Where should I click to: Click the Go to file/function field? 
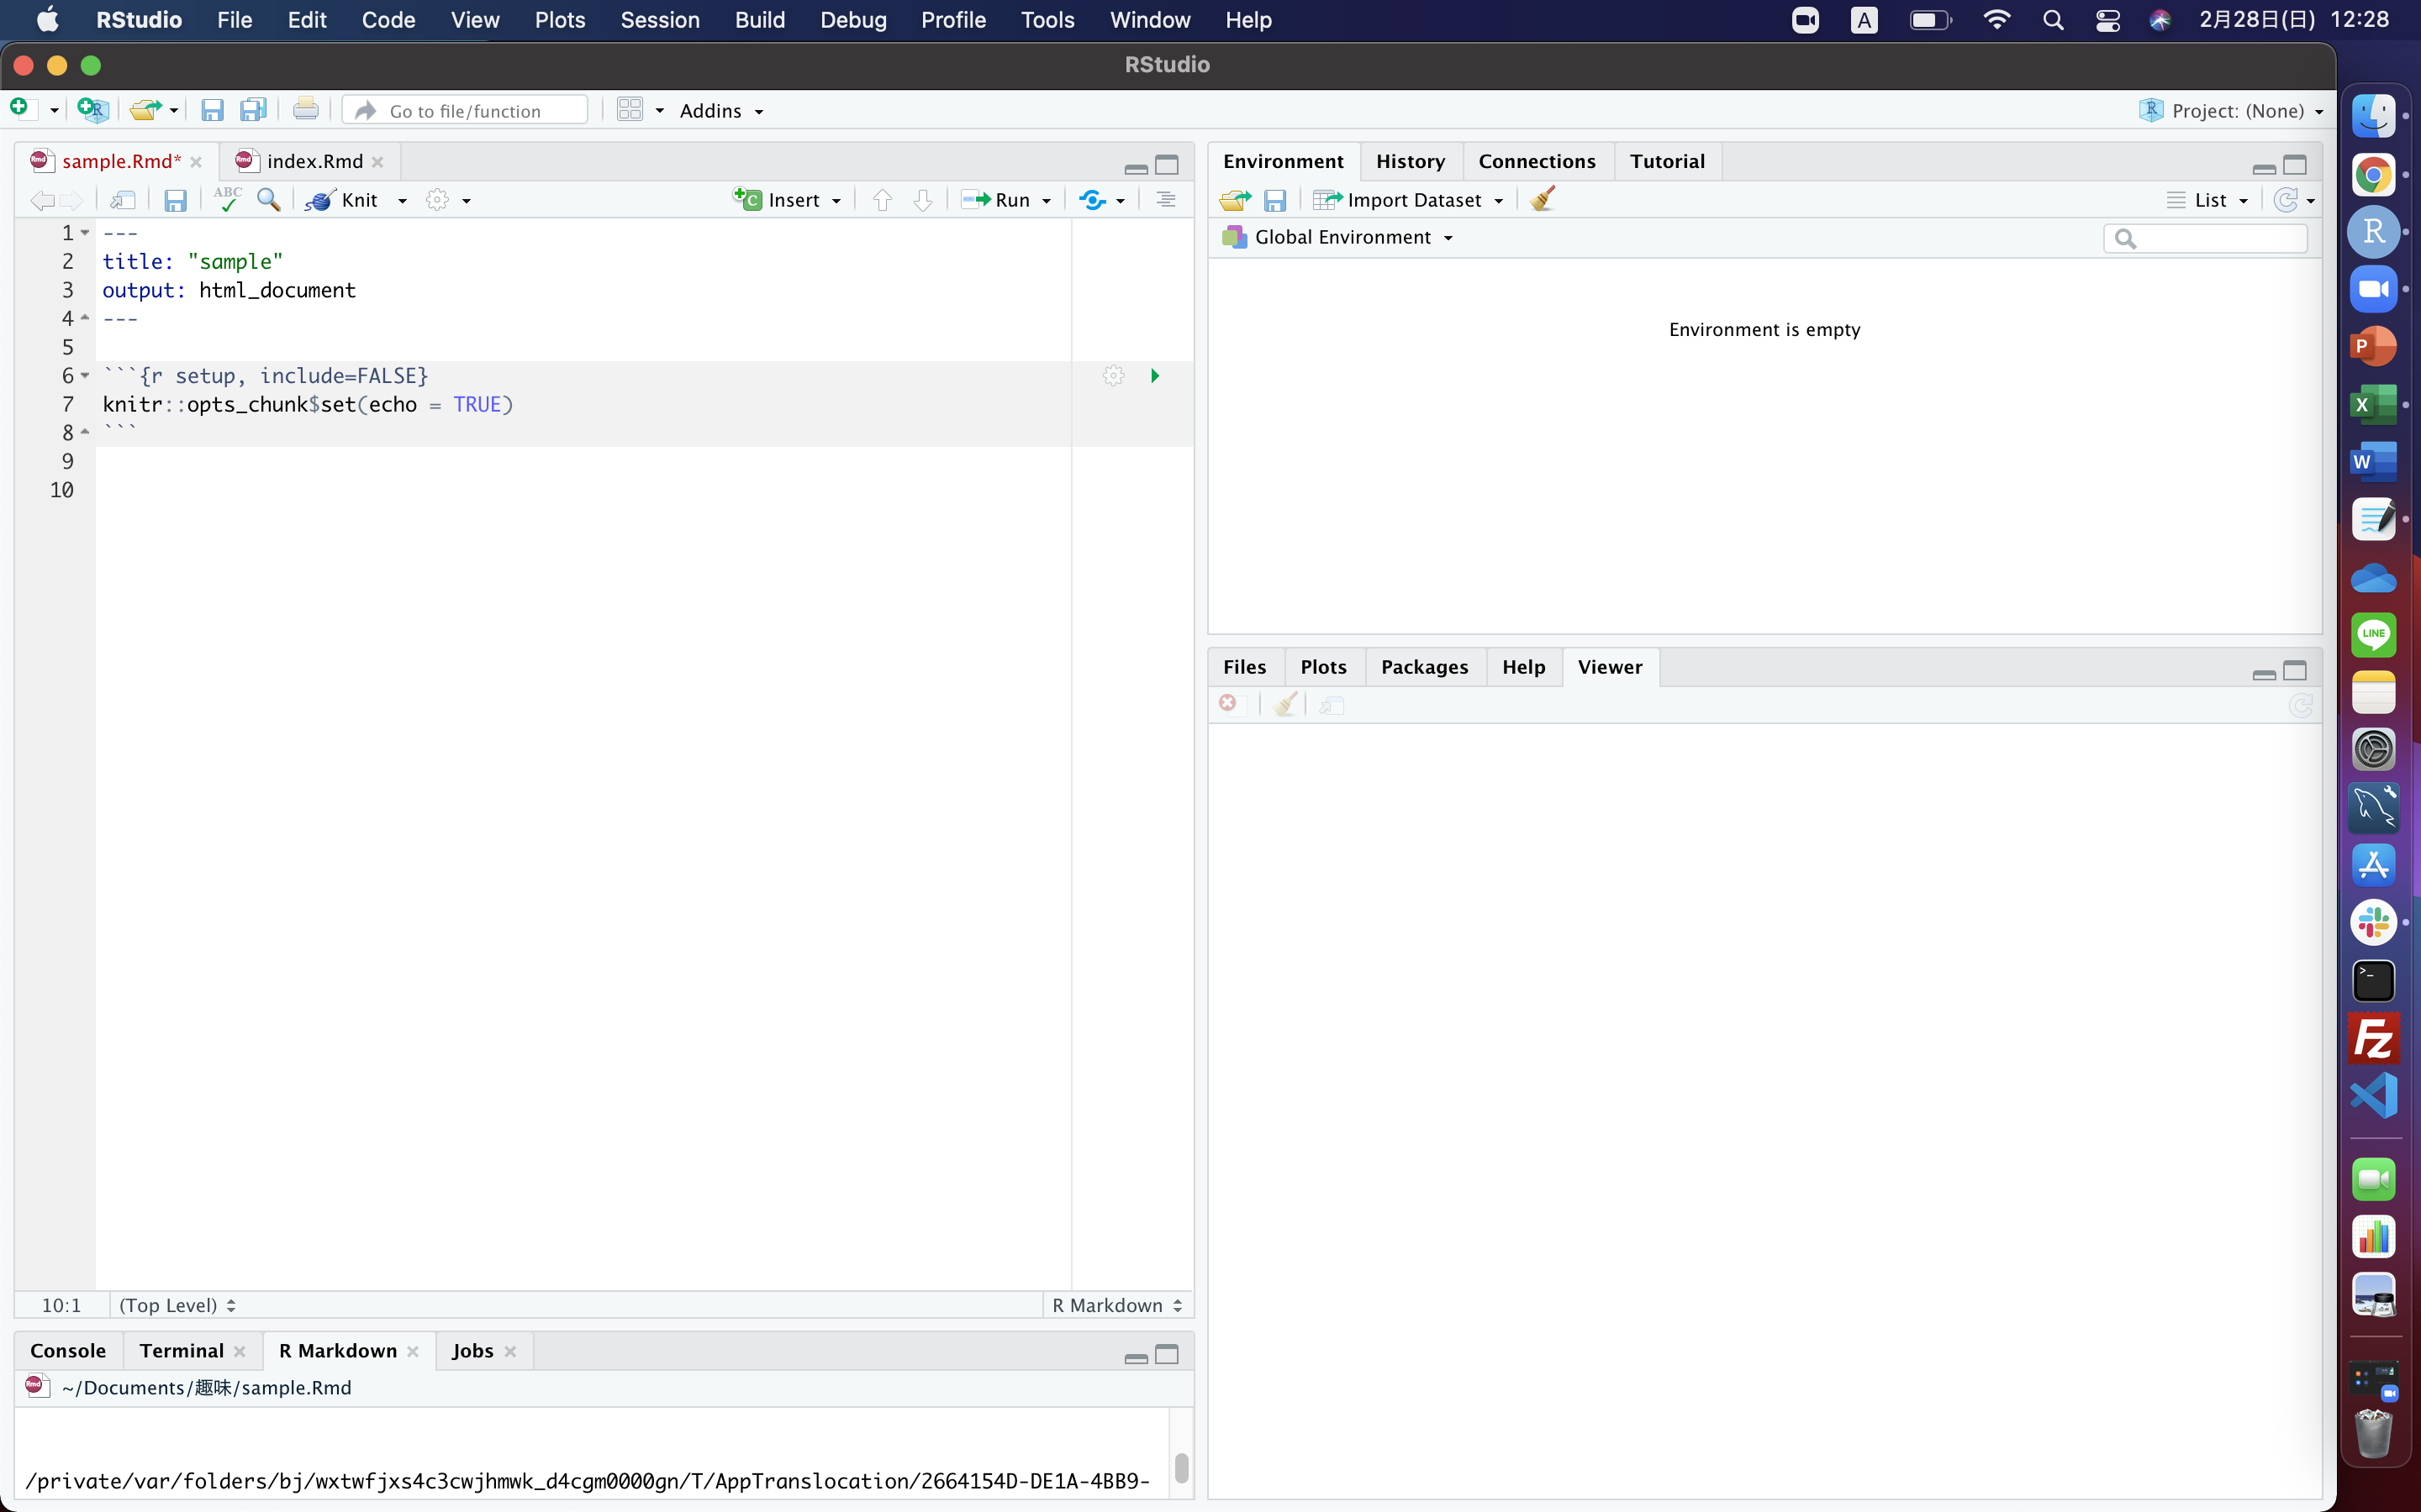click(465, 110)
